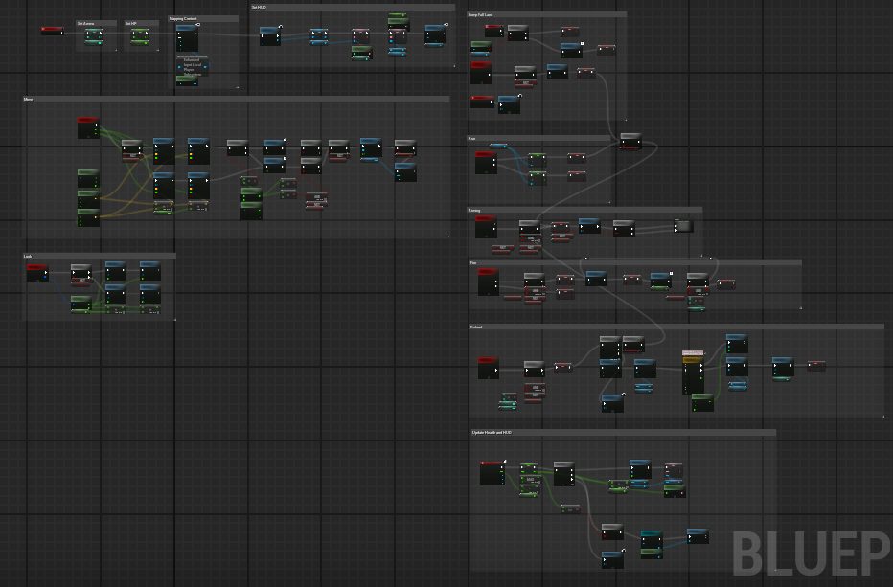Select the red input event node in Run
The height and width of the screenshot is (587, 893).
[486, 162]
